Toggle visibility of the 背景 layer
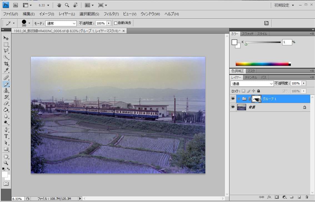This screenshot has width=315, height=202. (x=233, y=107)
